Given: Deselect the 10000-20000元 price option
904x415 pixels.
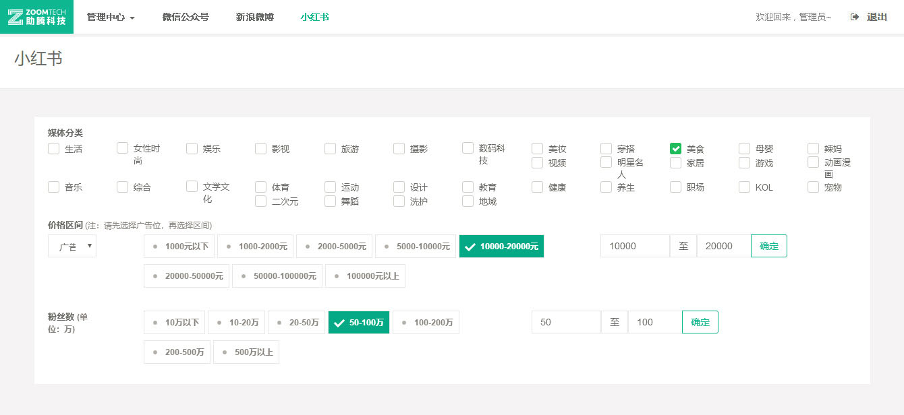Looking at the screenshot, I should click(501, 246).
